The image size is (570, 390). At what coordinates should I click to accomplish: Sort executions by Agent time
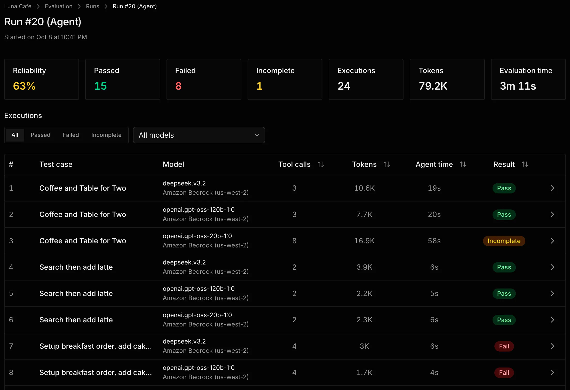[463, 164]
